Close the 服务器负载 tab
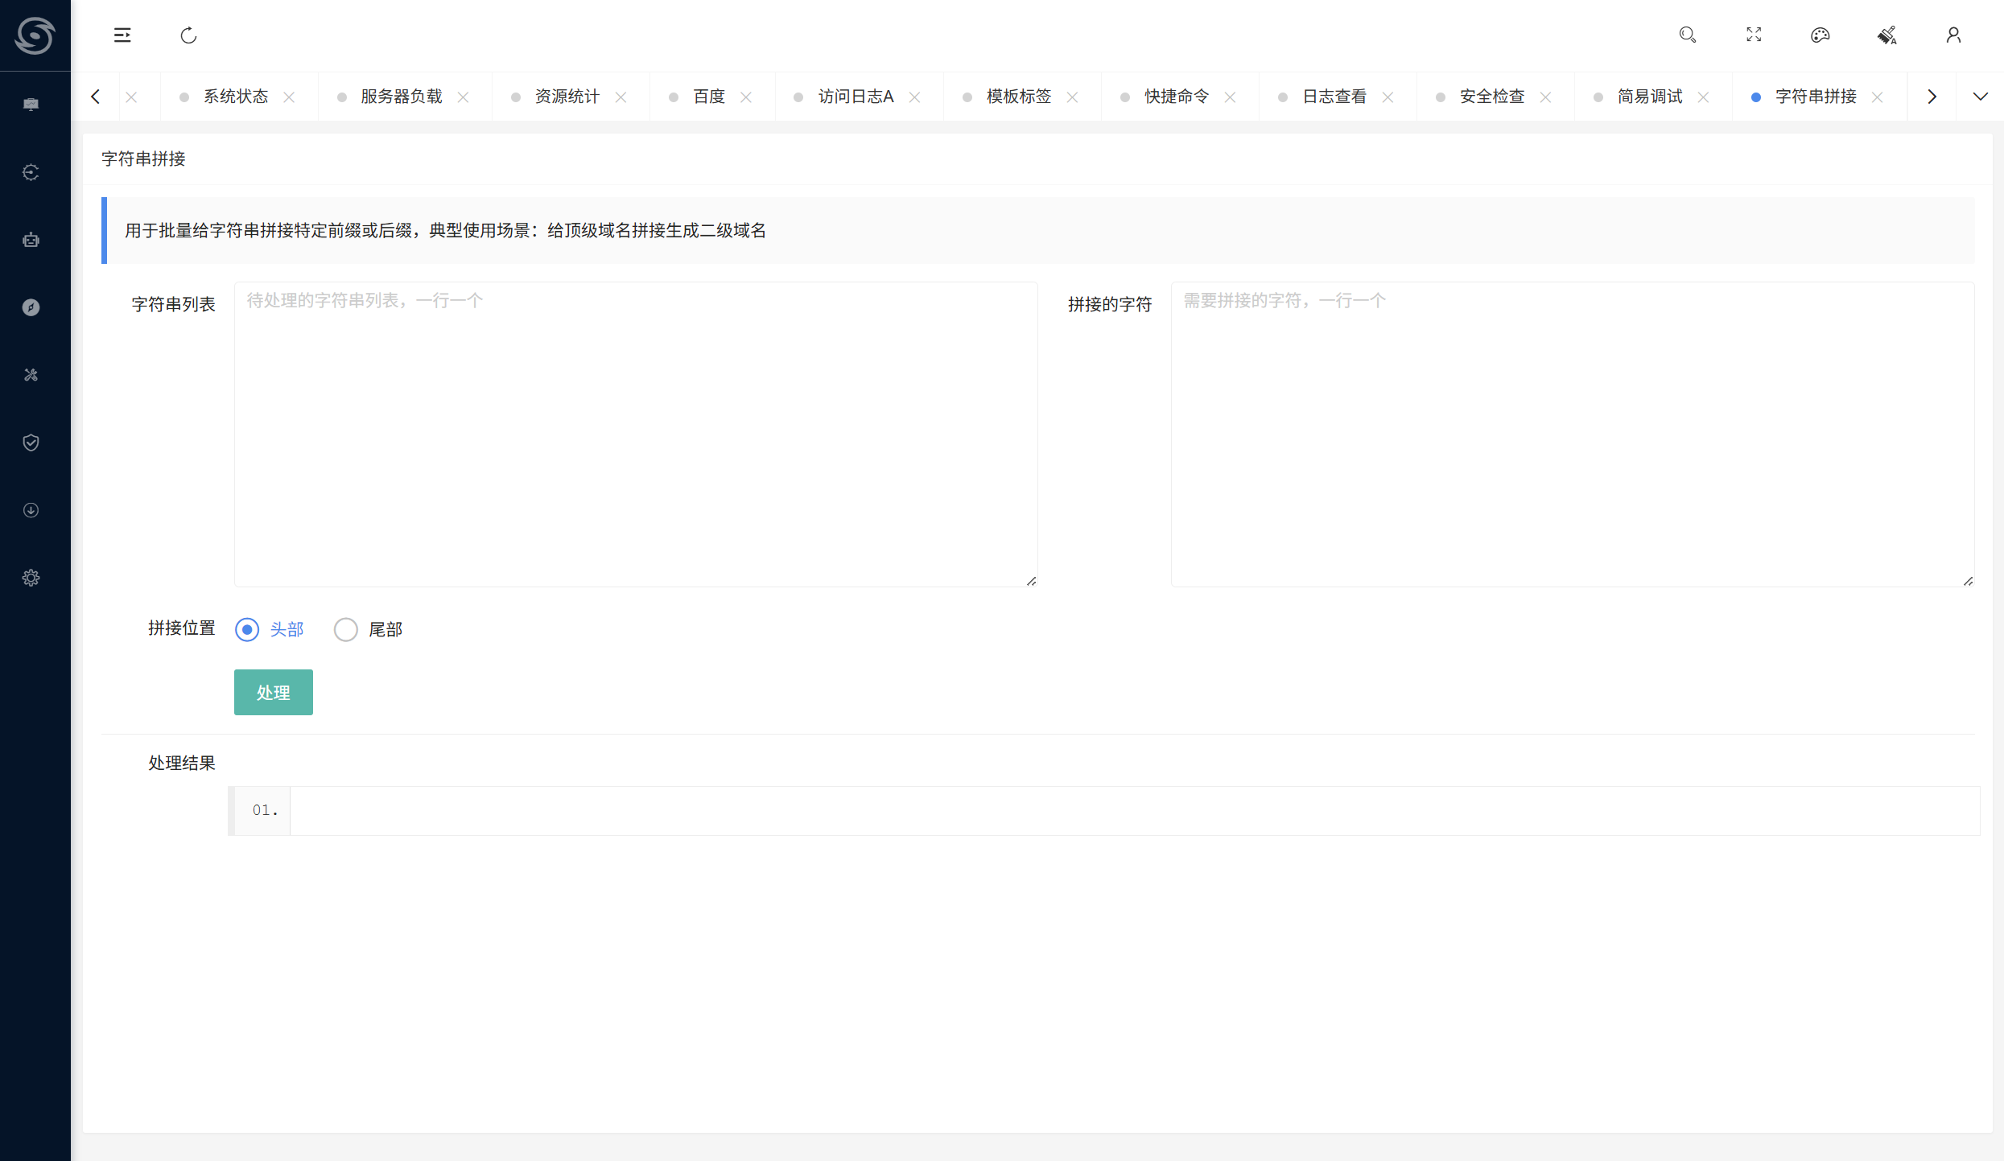Image resolution: width=2004 pixels, height=1161 pixels. 463,97
